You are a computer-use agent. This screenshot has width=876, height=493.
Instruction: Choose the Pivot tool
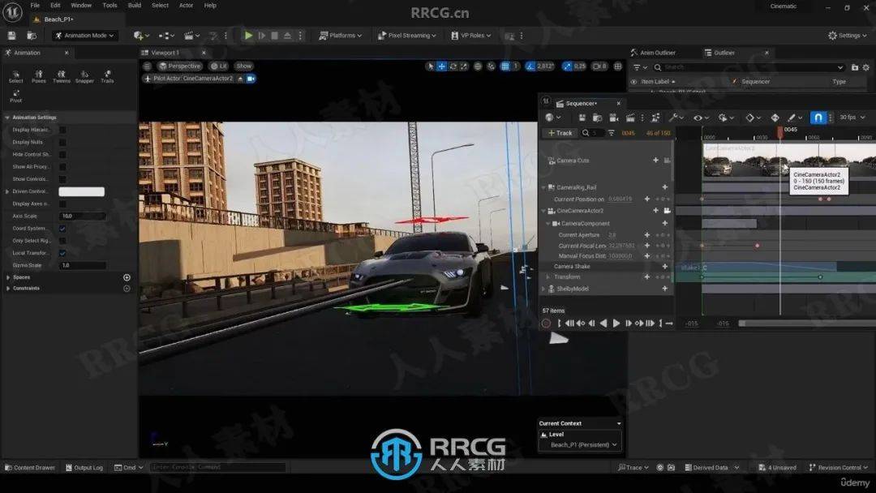point(15,96)
